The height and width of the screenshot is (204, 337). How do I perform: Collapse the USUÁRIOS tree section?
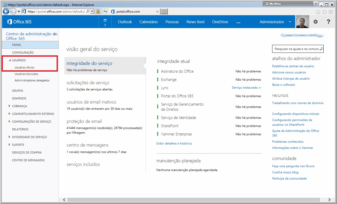pyautogui.click(x=10, y=60)
